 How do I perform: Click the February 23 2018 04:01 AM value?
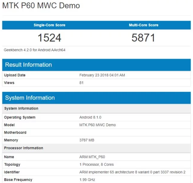click(102, 75)
